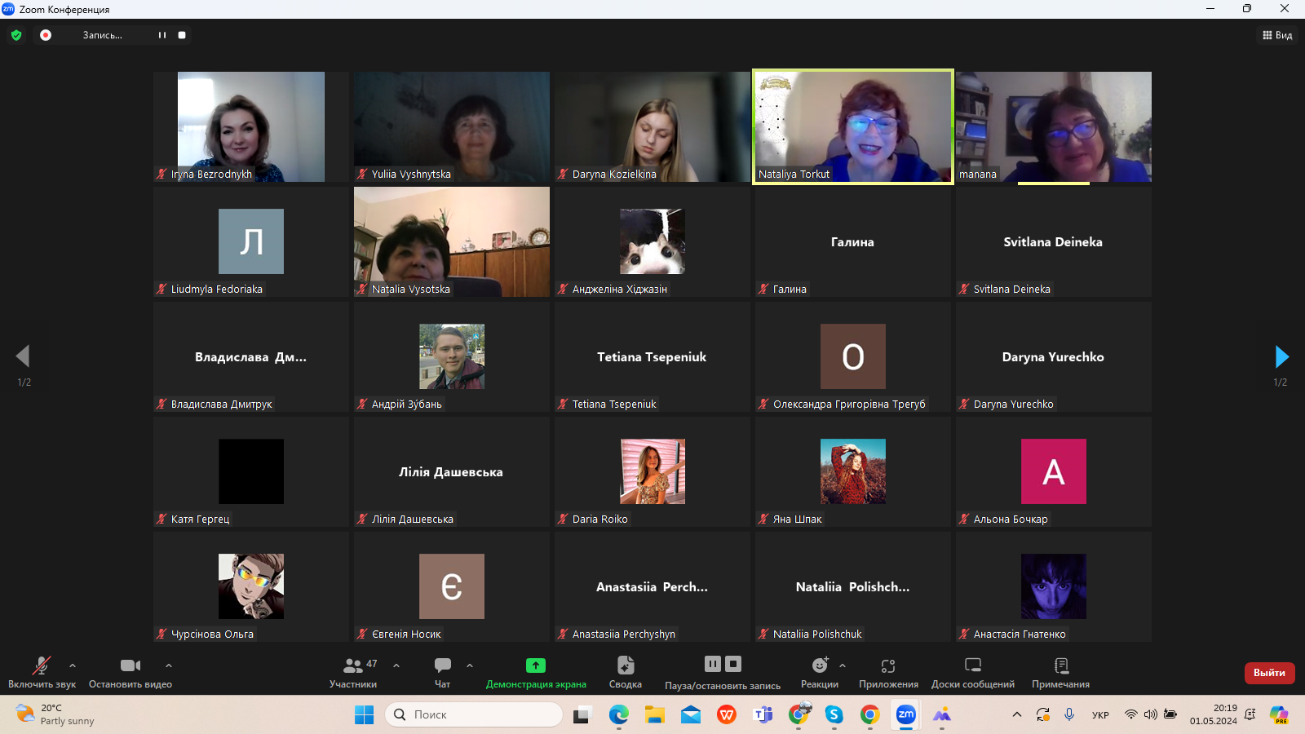This screenshot has height=734, width=1305.
Task: Go to next page of participants
Action: click(1281, 356)
